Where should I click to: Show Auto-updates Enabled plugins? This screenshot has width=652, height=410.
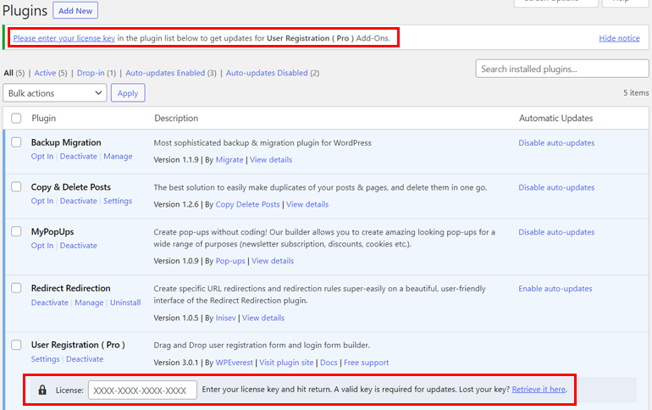click(165, 73)
